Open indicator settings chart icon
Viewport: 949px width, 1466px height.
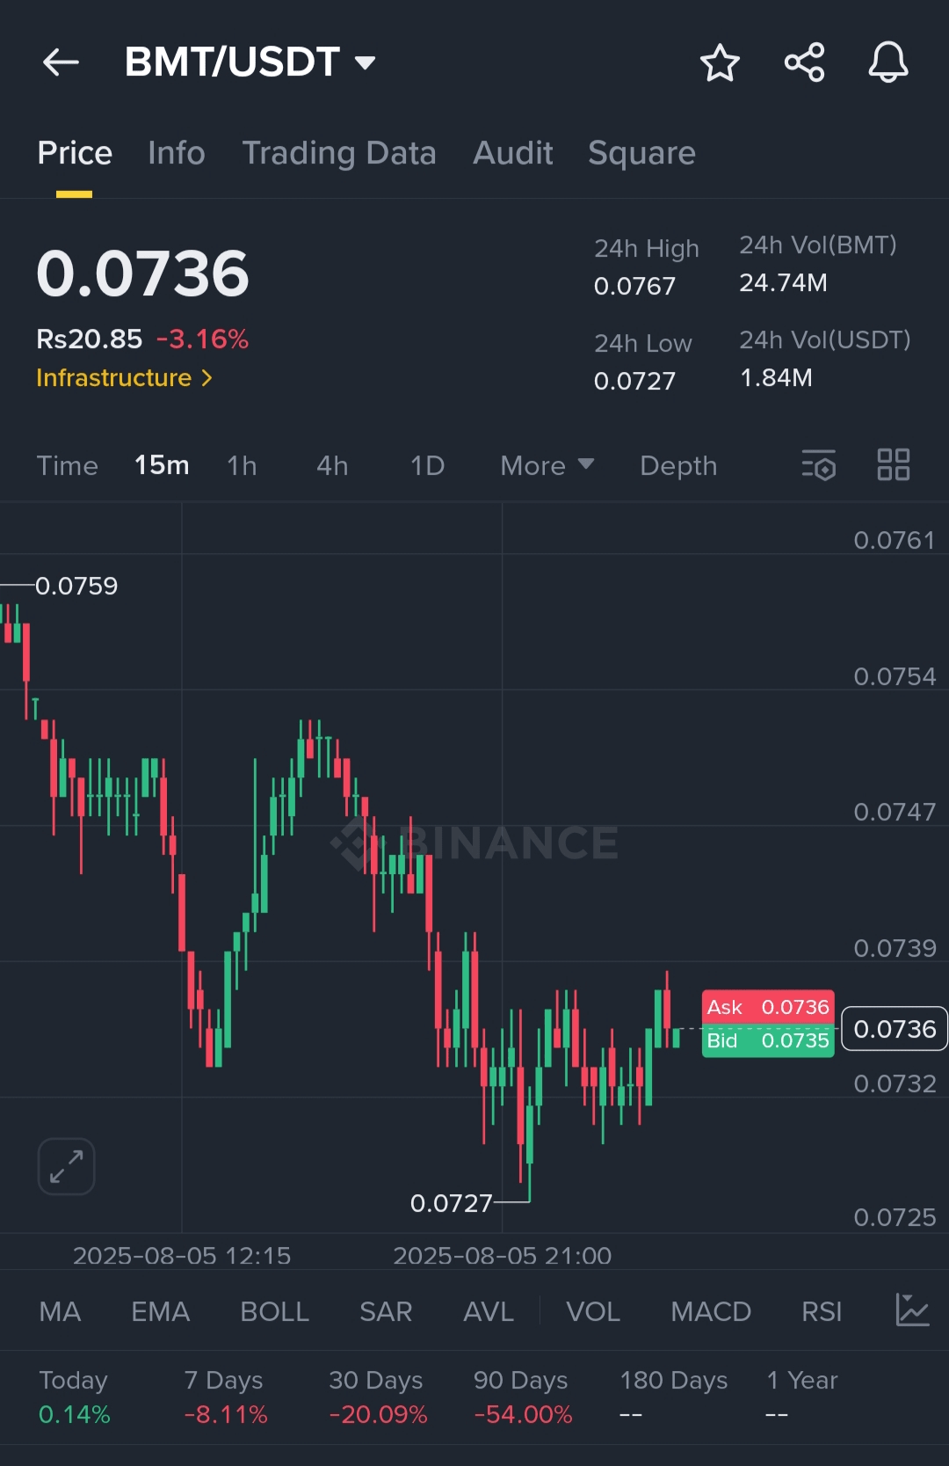912,1310
